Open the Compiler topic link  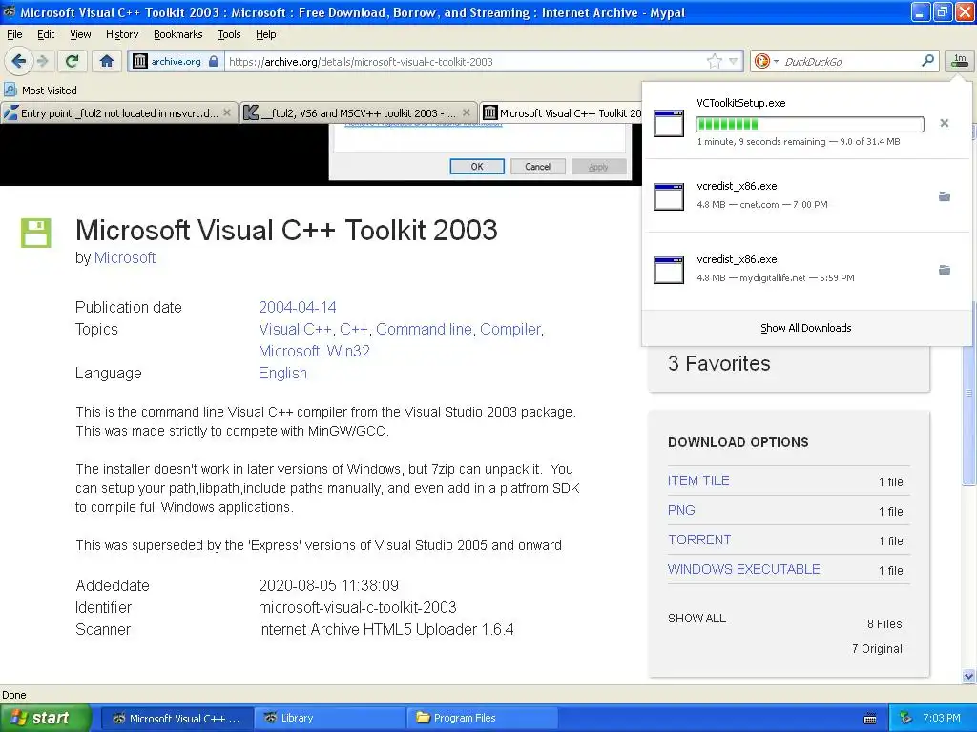pyautogui.click(x=510, y=329)
